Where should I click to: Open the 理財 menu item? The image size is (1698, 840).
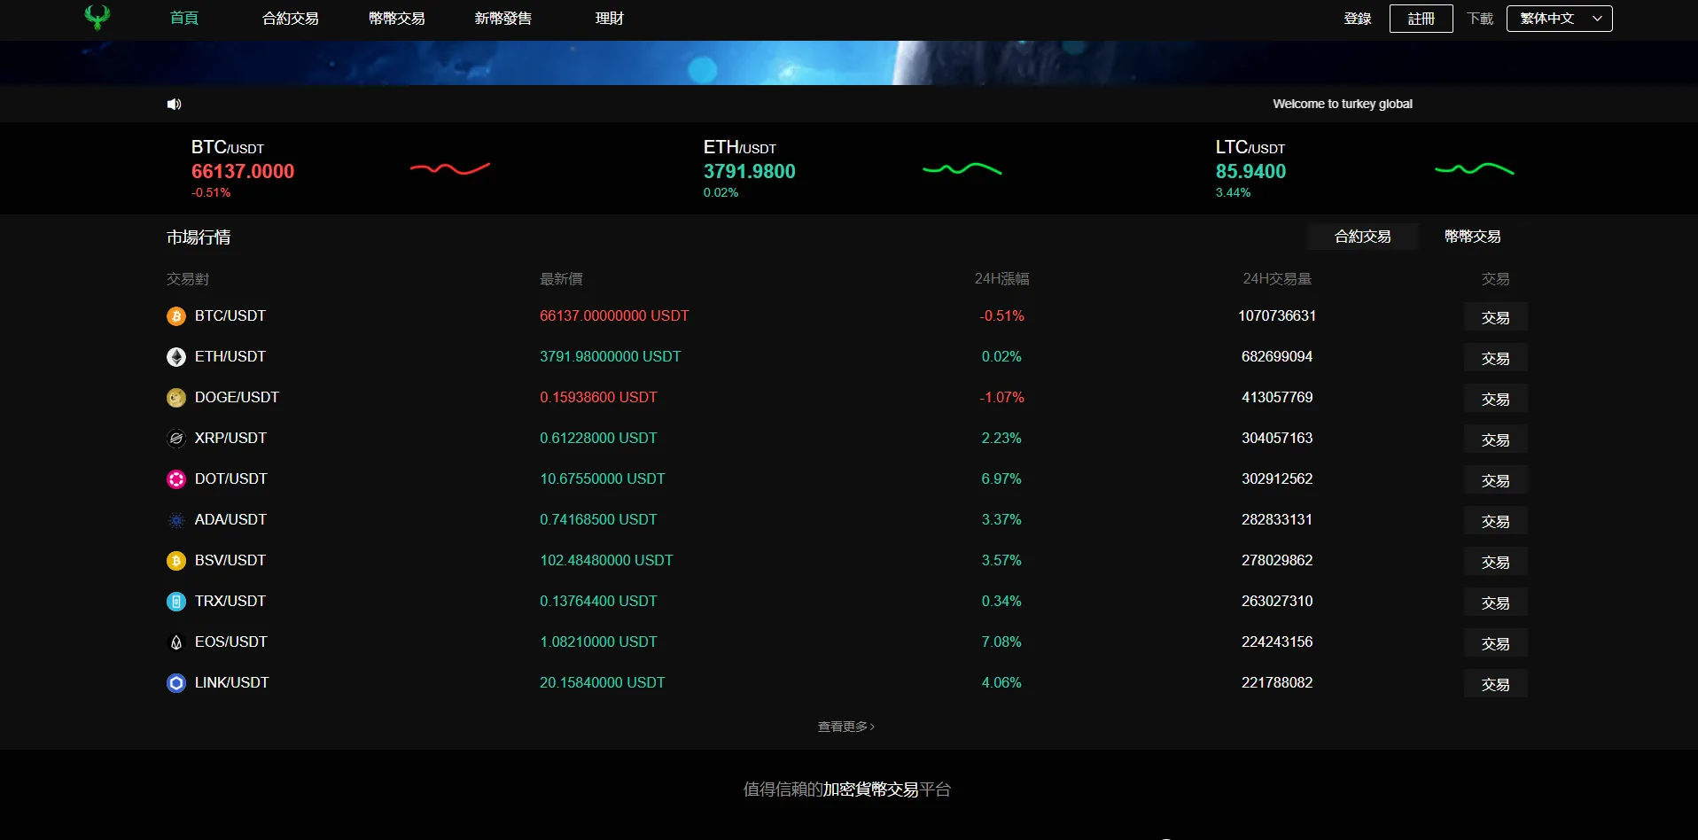[609, 18]
